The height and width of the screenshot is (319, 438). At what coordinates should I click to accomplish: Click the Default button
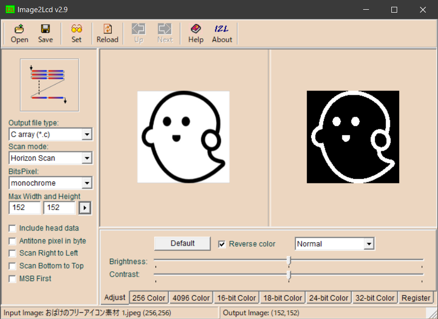(x=182, y=243)
